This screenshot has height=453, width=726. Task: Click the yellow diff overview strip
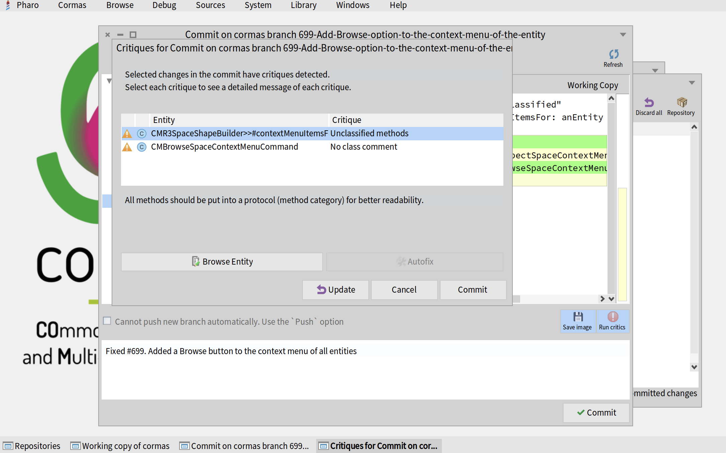[x=622, y=244]
